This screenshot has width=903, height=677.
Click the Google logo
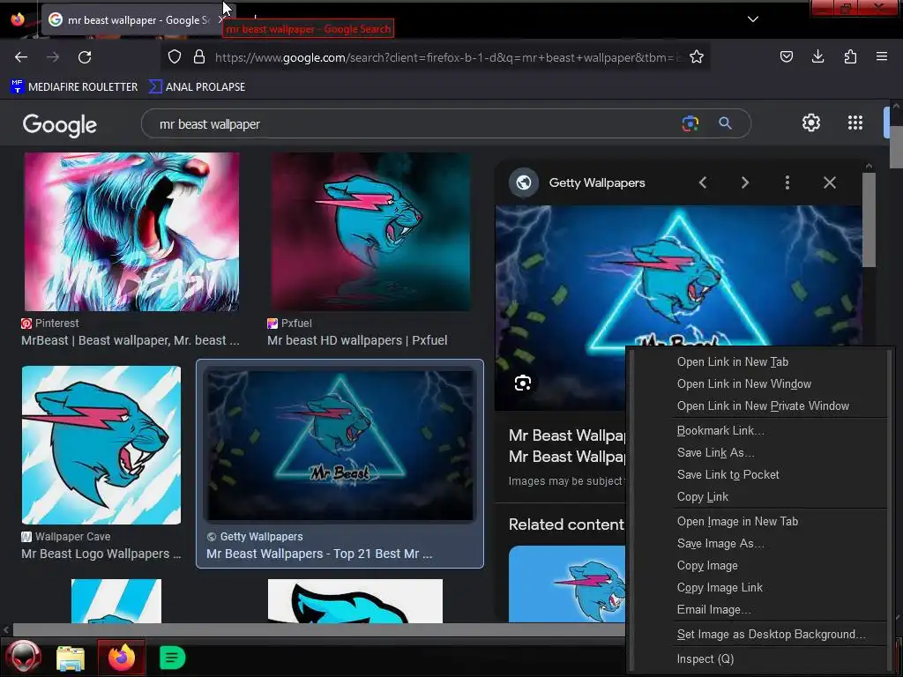(x=60, y=124)
